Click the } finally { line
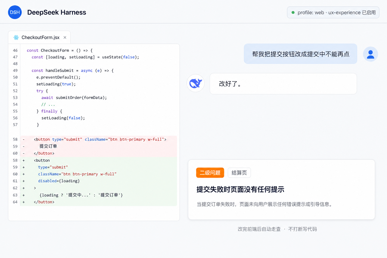The width and height of the screenshot is (387, 258). click(x=49, y=111)
